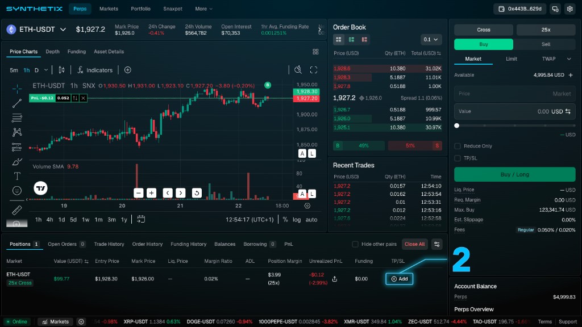Switch order side to Sell
Viewport: 582px width, 327px height.
coord(546,44)
